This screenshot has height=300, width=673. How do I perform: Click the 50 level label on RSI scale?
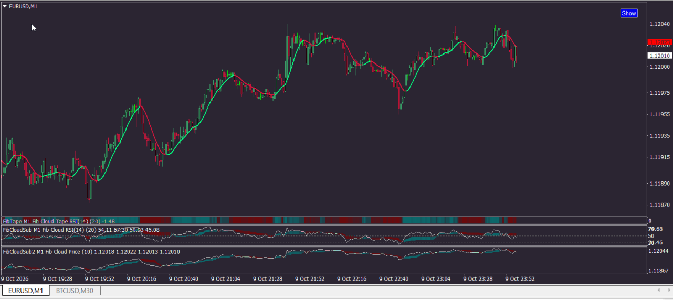point(651,236)
